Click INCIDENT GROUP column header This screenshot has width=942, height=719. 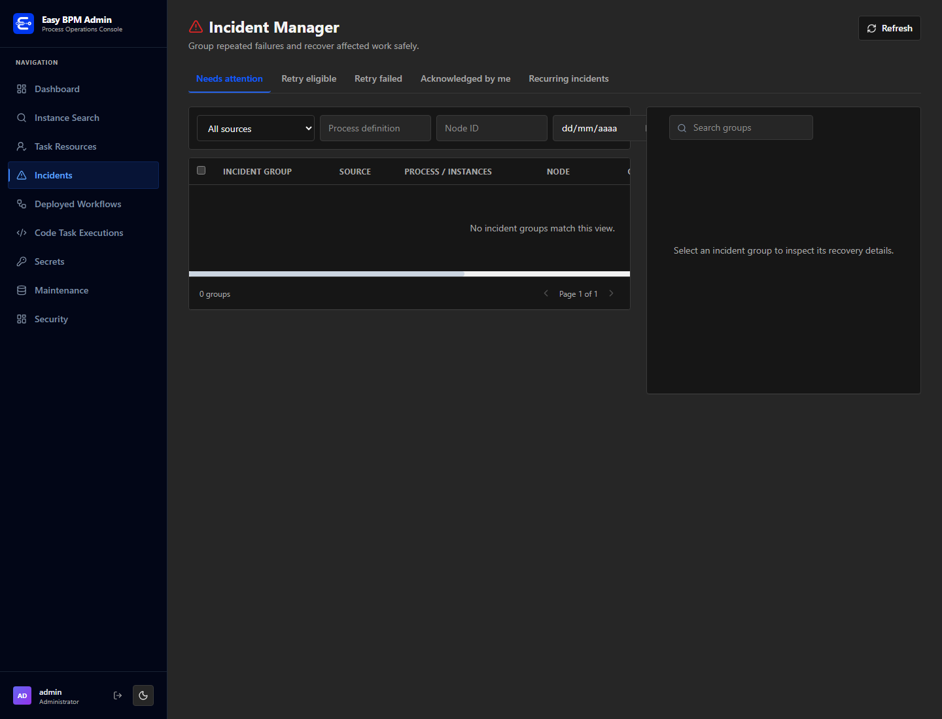point(257,171)
